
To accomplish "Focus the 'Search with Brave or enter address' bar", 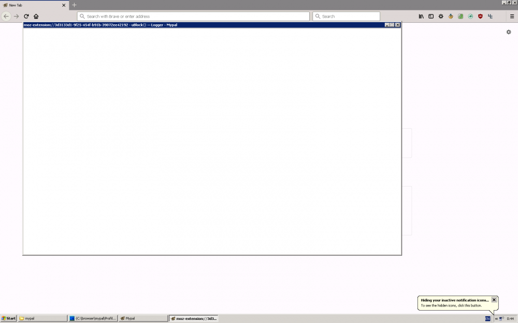I will [193, 16].
